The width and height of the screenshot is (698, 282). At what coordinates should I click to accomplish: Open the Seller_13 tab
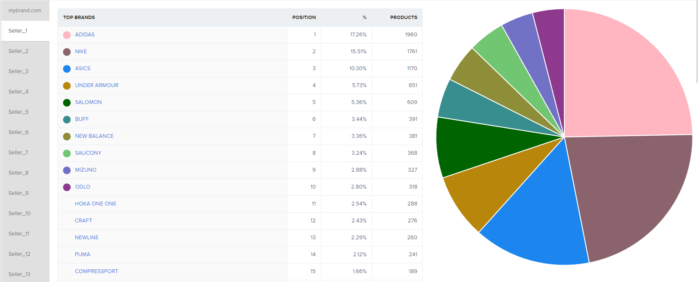point(19,274)
